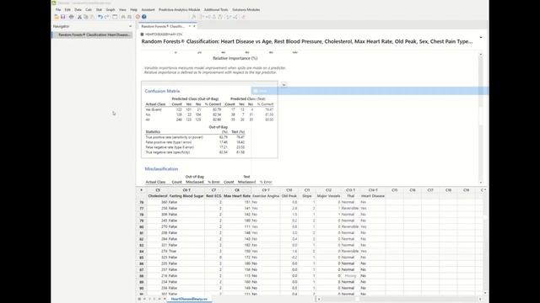The height and width of the screenshot is (303, 540).
Task: Open the Edit menu
Action: tap(67, 9)
